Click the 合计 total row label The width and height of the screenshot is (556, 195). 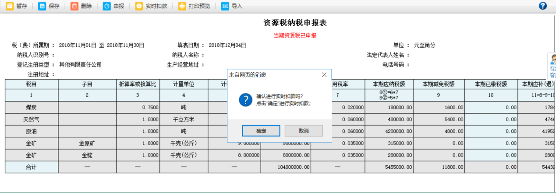tap(31, 167)
